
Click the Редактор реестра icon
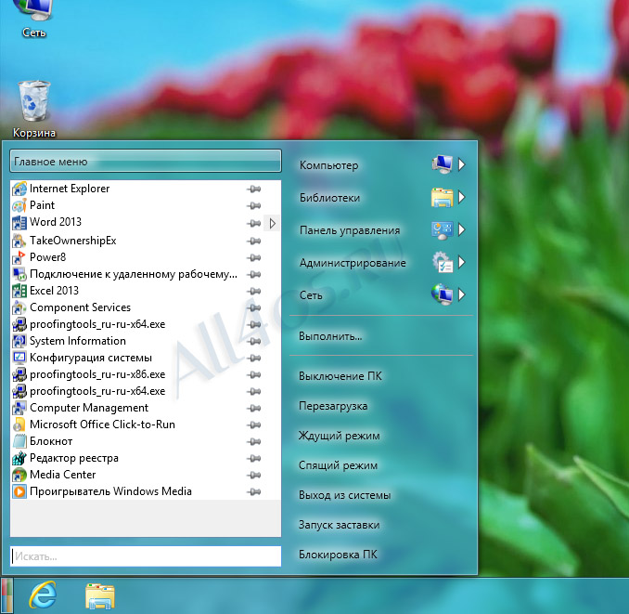19,458
